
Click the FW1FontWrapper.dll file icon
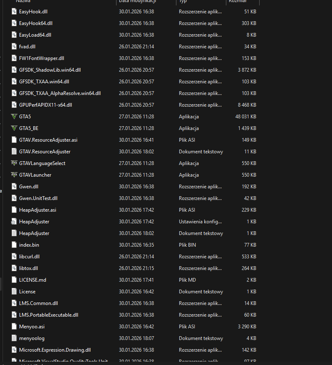(14, 58)
